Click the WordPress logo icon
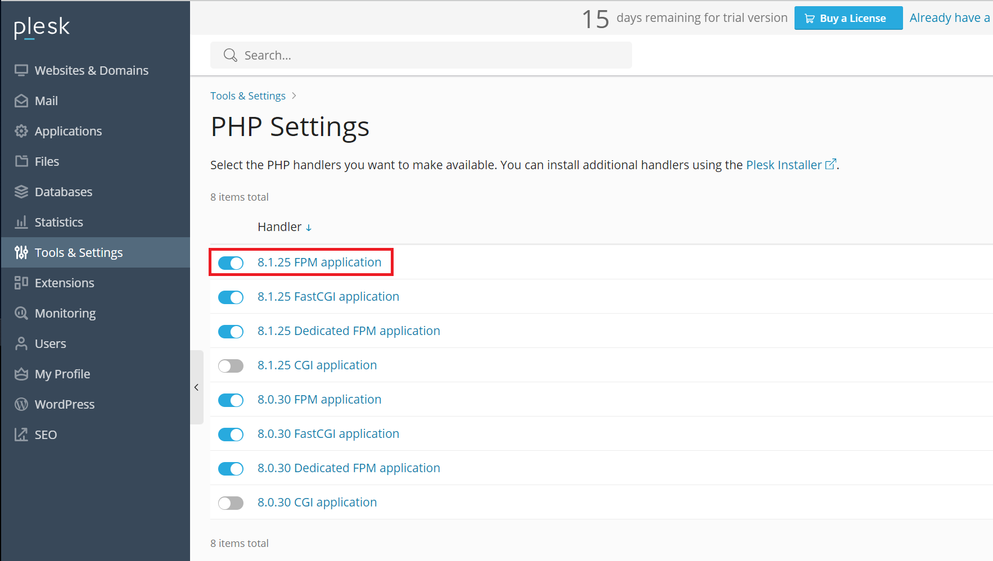This screenshot has width=993, height=561. [21, 404]
